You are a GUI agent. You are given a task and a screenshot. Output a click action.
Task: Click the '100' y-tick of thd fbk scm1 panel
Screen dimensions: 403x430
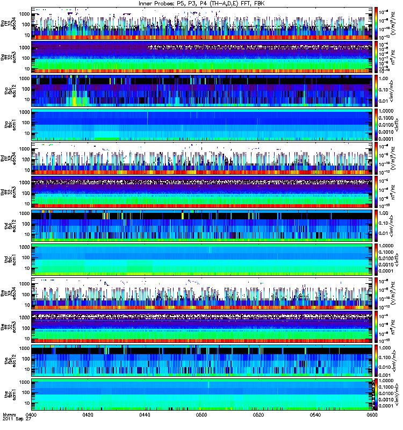click(x=26, y=257)
